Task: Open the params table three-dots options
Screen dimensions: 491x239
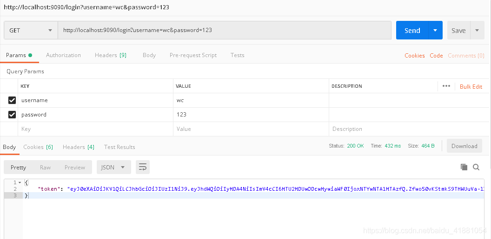Action: 446,86
